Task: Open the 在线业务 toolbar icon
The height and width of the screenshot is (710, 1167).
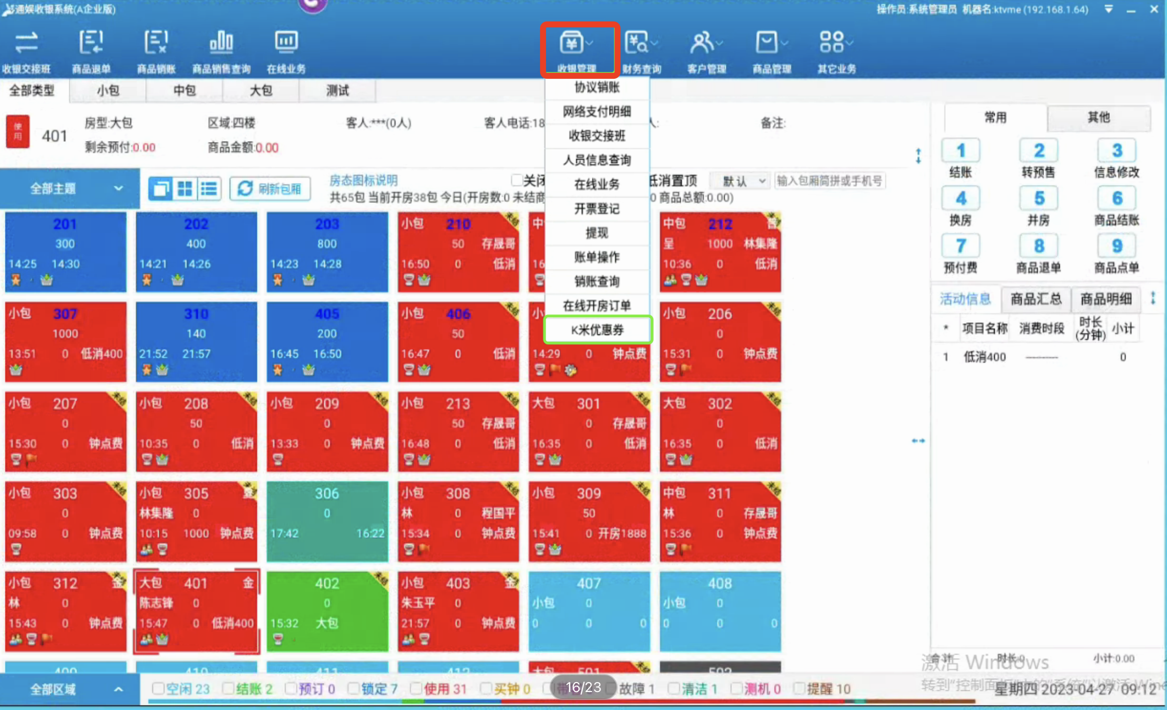Action: pos(286,51)
